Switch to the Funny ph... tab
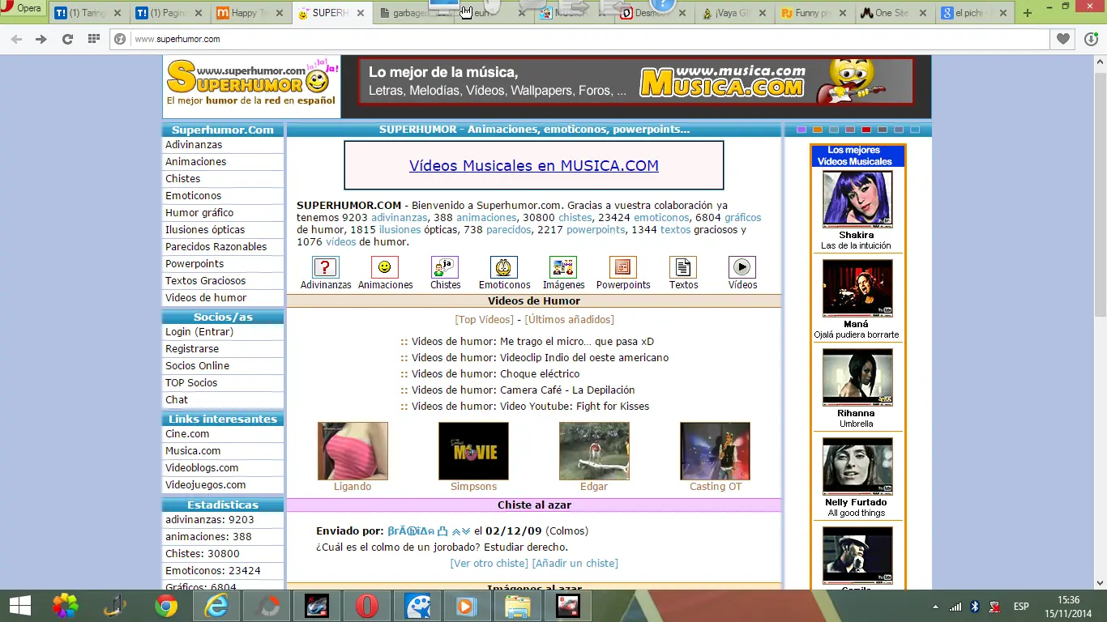This screenshot has height=622, width=1107. (818, 13)
